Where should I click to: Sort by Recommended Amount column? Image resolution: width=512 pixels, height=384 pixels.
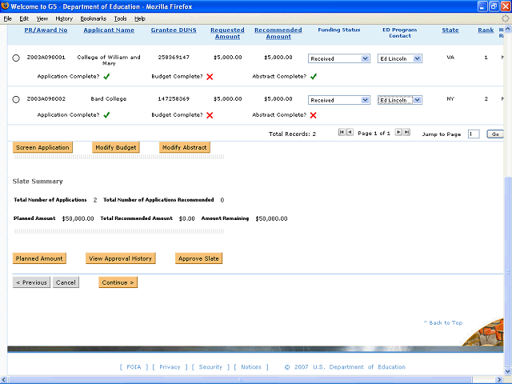coord(278,34)
